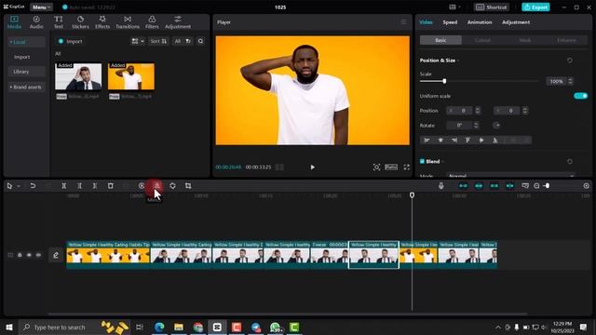Select the media thumbnail of man in suit
The width and height of the screenshot is (596, 335).
tap(78, 76)
